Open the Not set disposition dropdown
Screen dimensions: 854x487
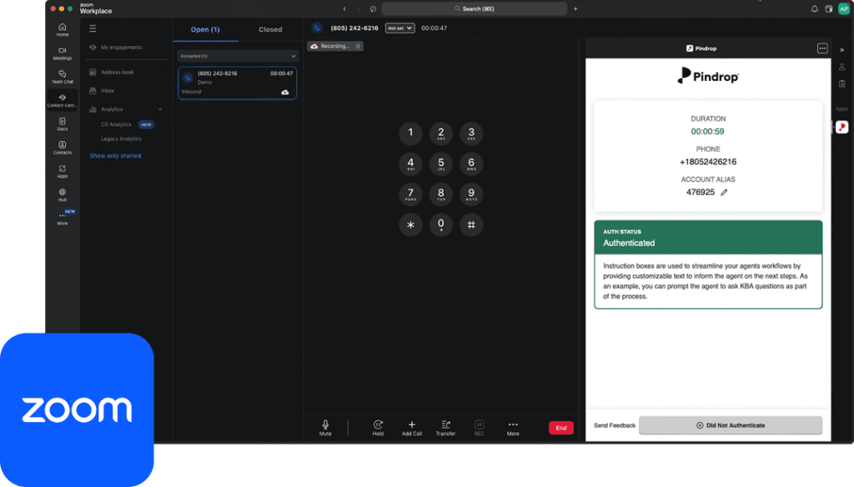[399, 28]
